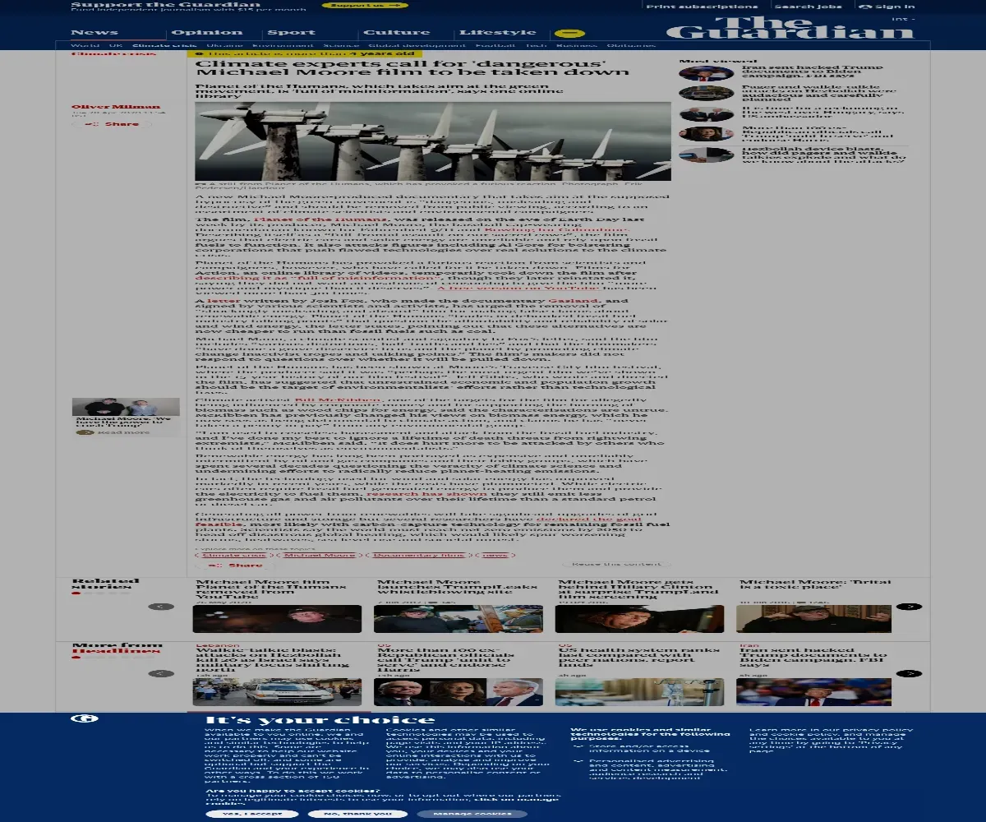
Task: Click Read more under Michael Moore sidebar
Action: click(115, 432)
